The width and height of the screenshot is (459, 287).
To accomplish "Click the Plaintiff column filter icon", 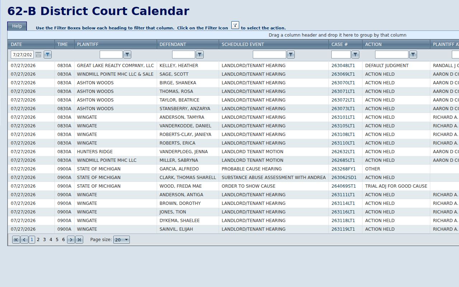I will tap(127, 55).
